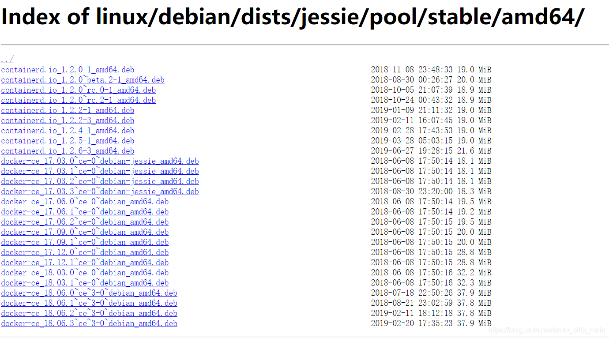Screen dimensions: 609x338
Task: Click timestamp 2019-03-28 05:03:15
Action: 412,141
